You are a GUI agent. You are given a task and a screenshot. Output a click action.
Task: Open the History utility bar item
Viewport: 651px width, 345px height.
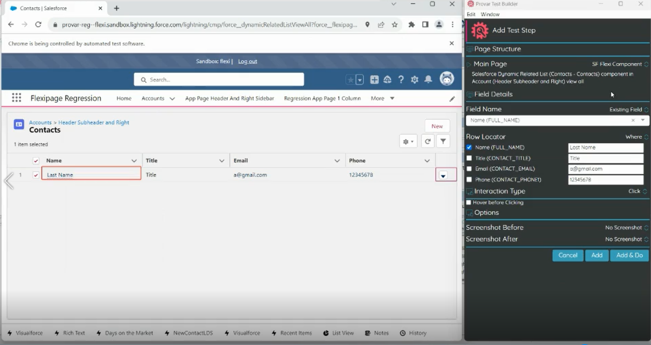(413, 333)
